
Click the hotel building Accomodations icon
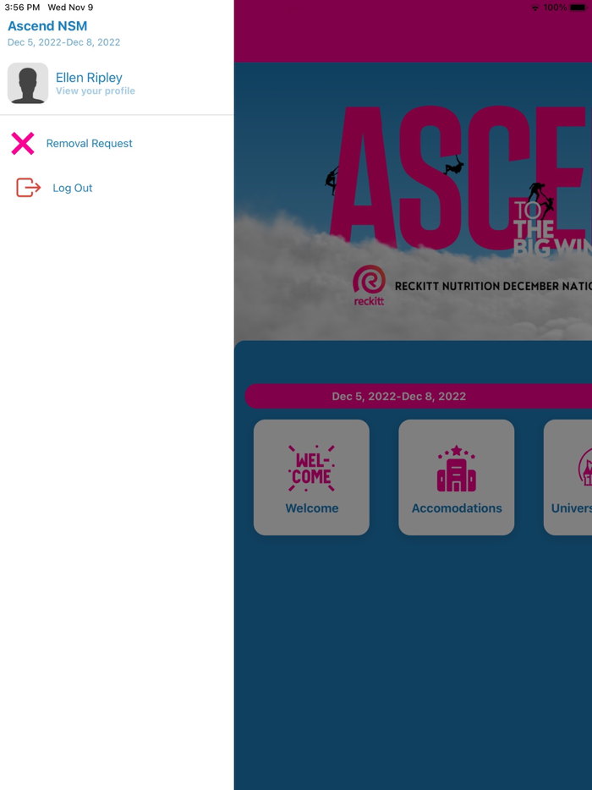click(457, 468)
